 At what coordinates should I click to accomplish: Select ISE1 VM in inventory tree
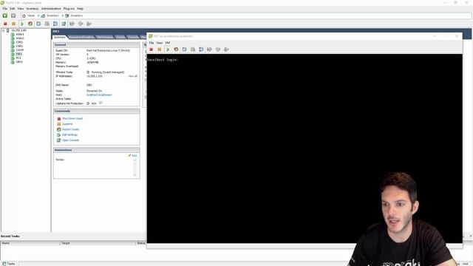point(19,54)
